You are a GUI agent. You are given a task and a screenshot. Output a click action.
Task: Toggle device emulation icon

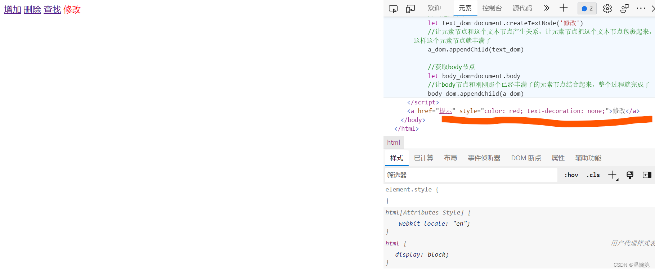click(411, 9)
